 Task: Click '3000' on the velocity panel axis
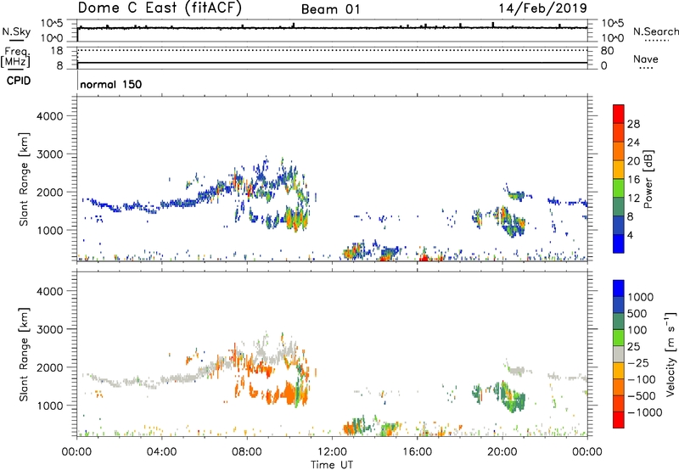tap(50, 329)
